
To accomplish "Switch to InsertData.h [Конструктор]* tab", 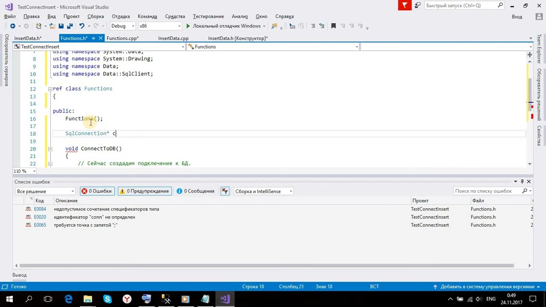I will tap(238, 38).
